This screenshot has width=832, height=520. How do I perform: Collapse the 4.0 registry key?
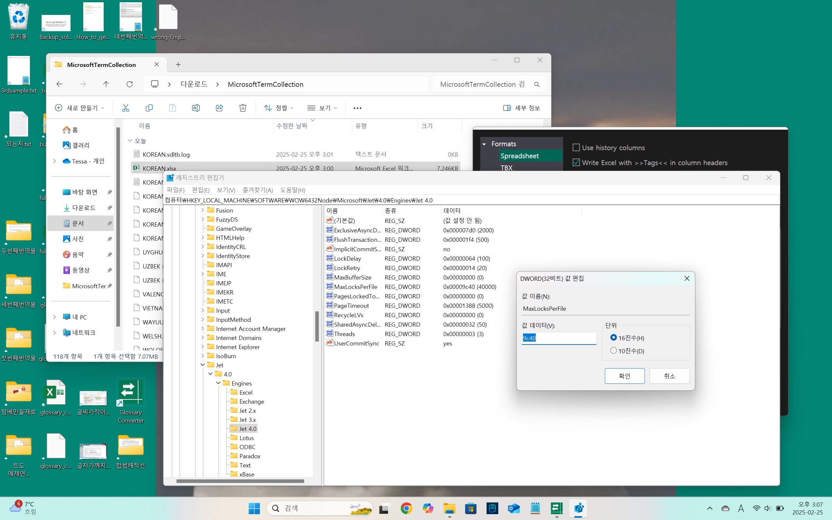(x=210, y=374)
